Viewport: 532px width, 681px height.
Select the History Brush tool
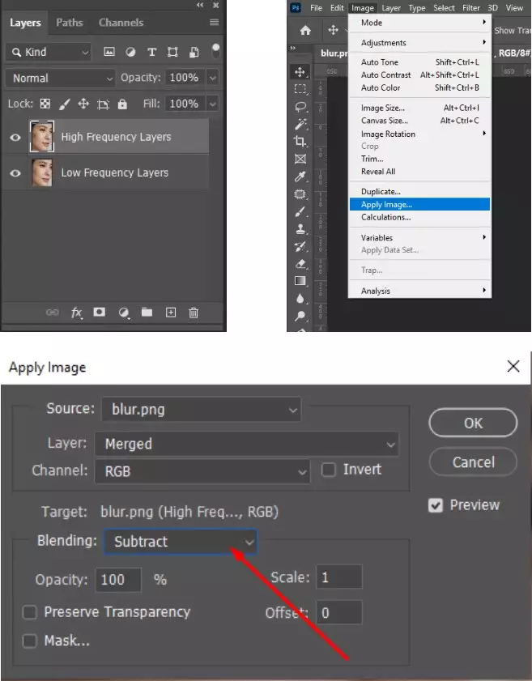point(300,247)
